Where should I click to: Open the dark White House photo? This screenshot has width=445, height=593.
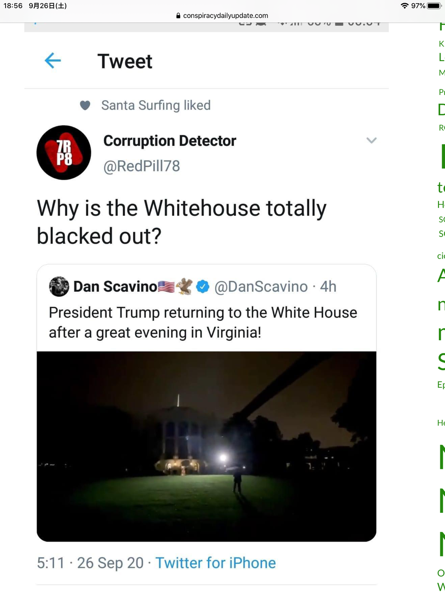click(x=206, y=446)
